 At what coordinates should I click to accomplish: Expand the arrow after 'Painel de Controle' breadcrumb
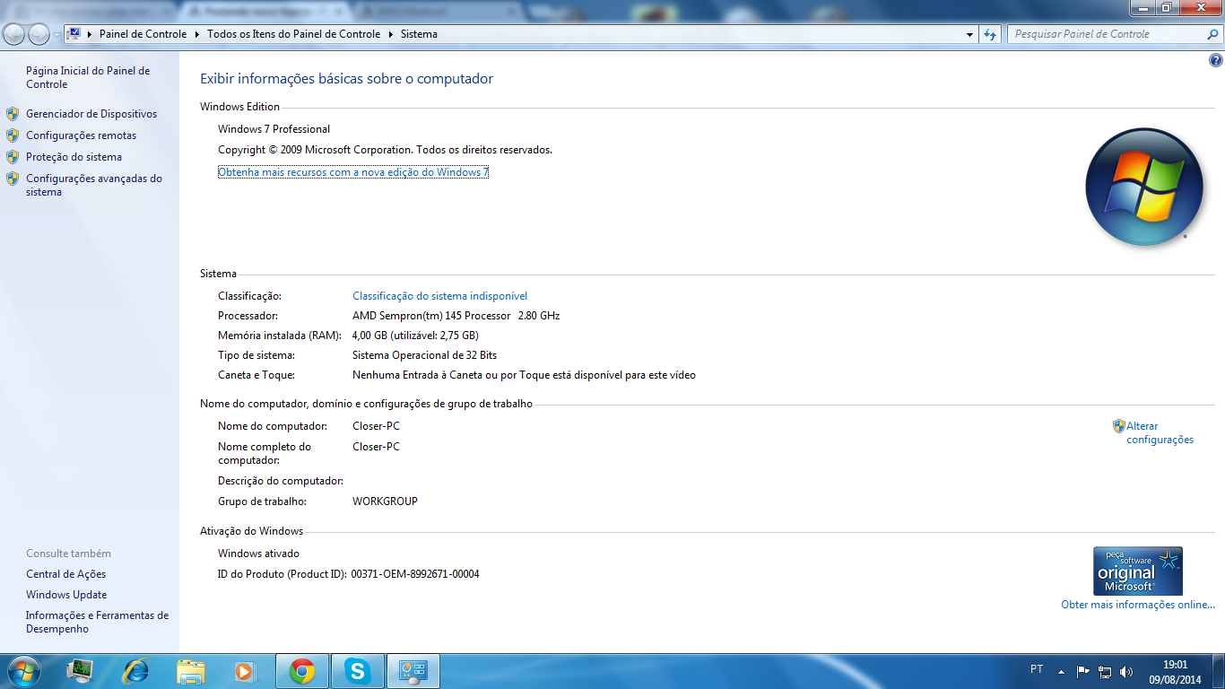196,34
